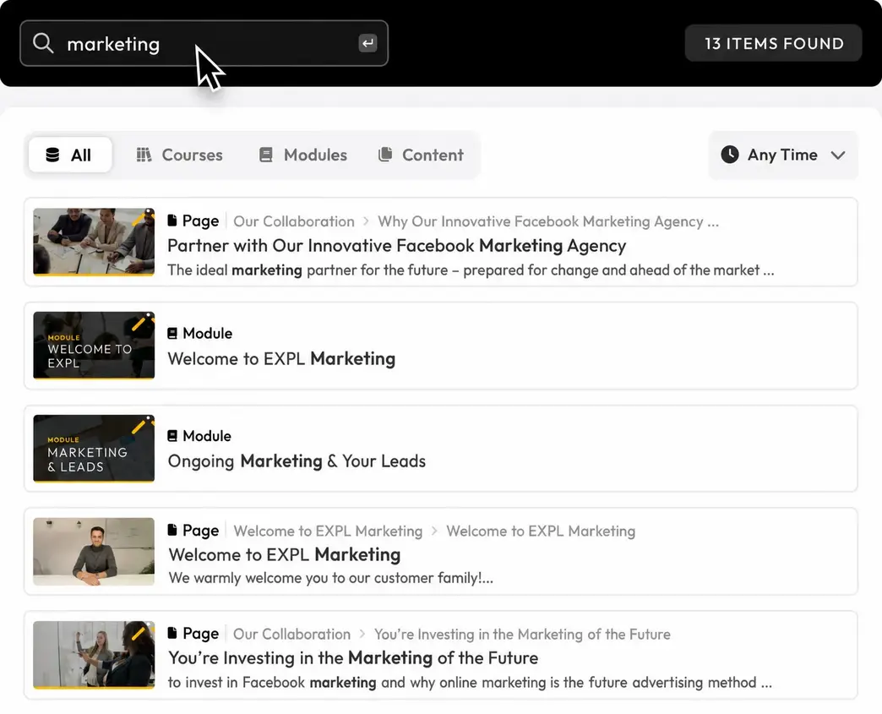Switch to the Content tab
882x714 pixels.
coord(421,155)
